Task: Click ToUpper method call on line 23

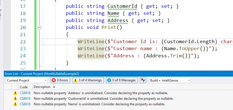Action: 189,49
